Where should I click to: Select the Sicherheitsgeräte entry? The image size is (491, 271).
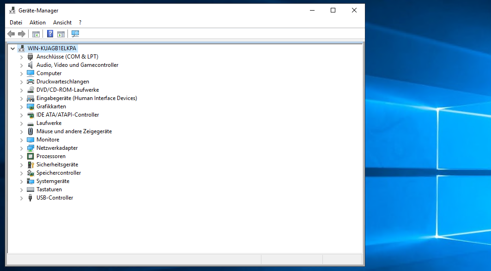(57, 165)
